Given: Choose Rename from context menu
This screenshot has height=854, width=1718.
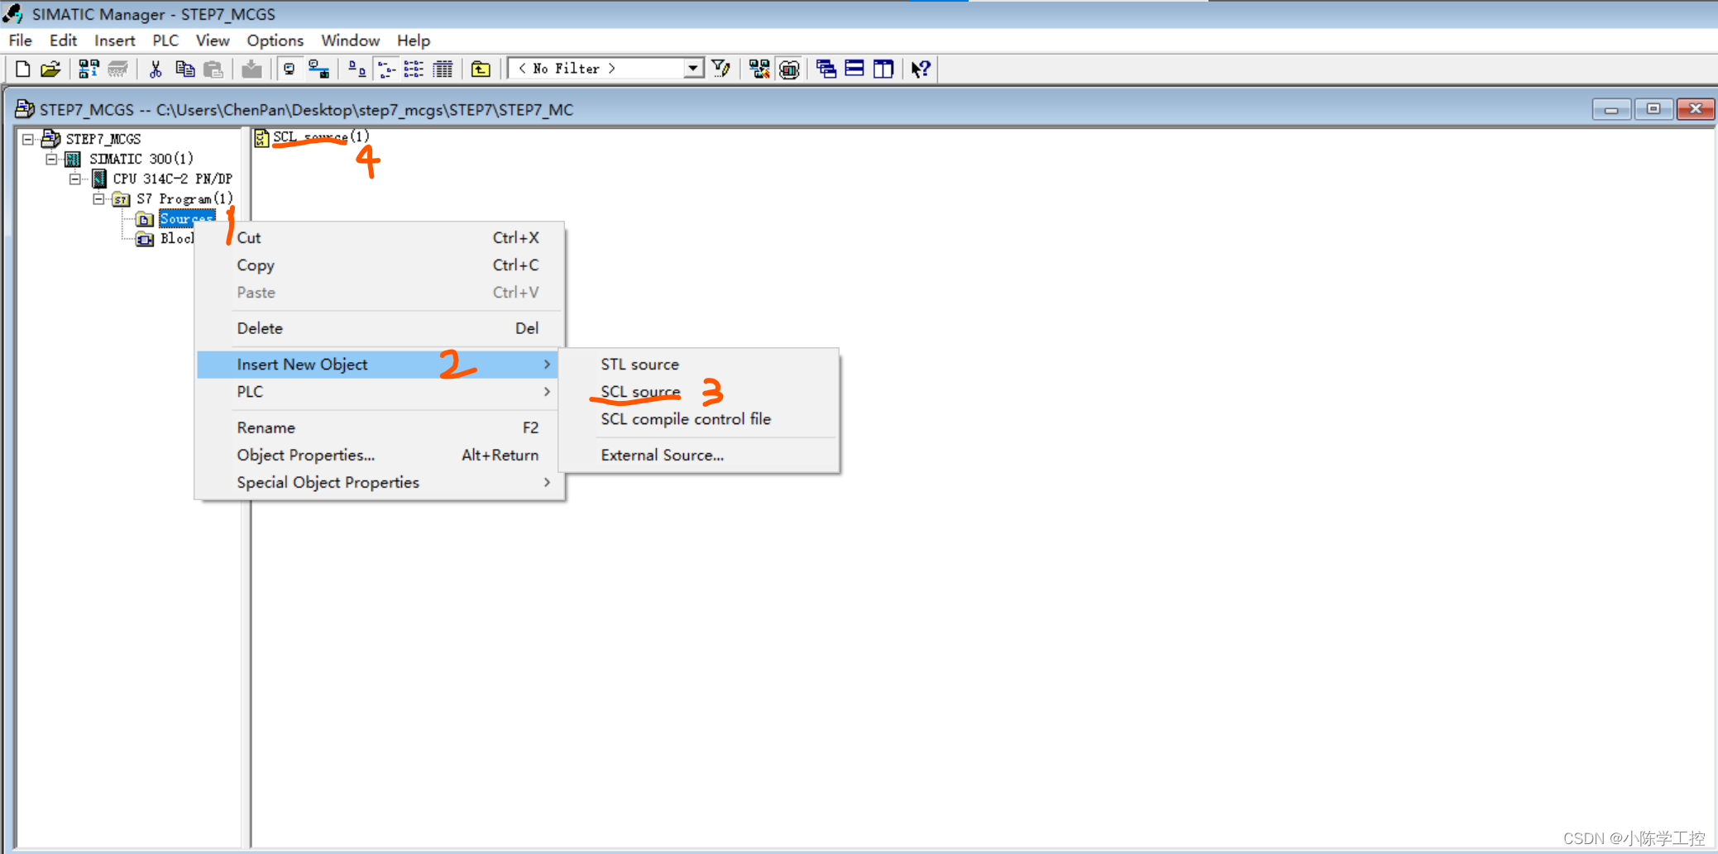Looking at the screenshot, I should (380, 427).
